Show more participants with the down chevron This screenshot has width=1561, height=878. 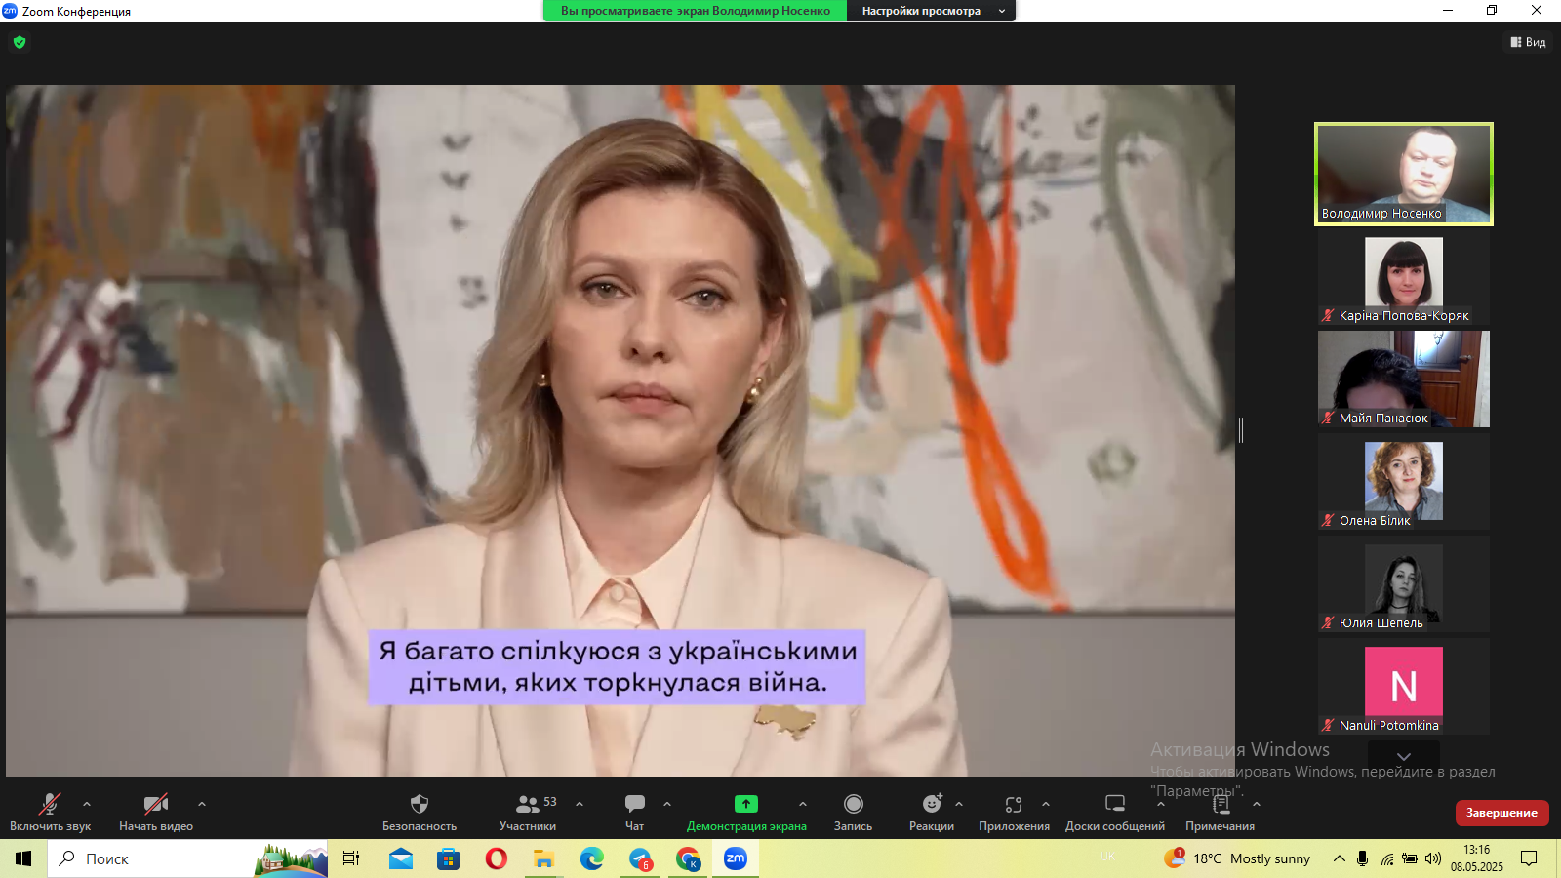coord(1404,756)
